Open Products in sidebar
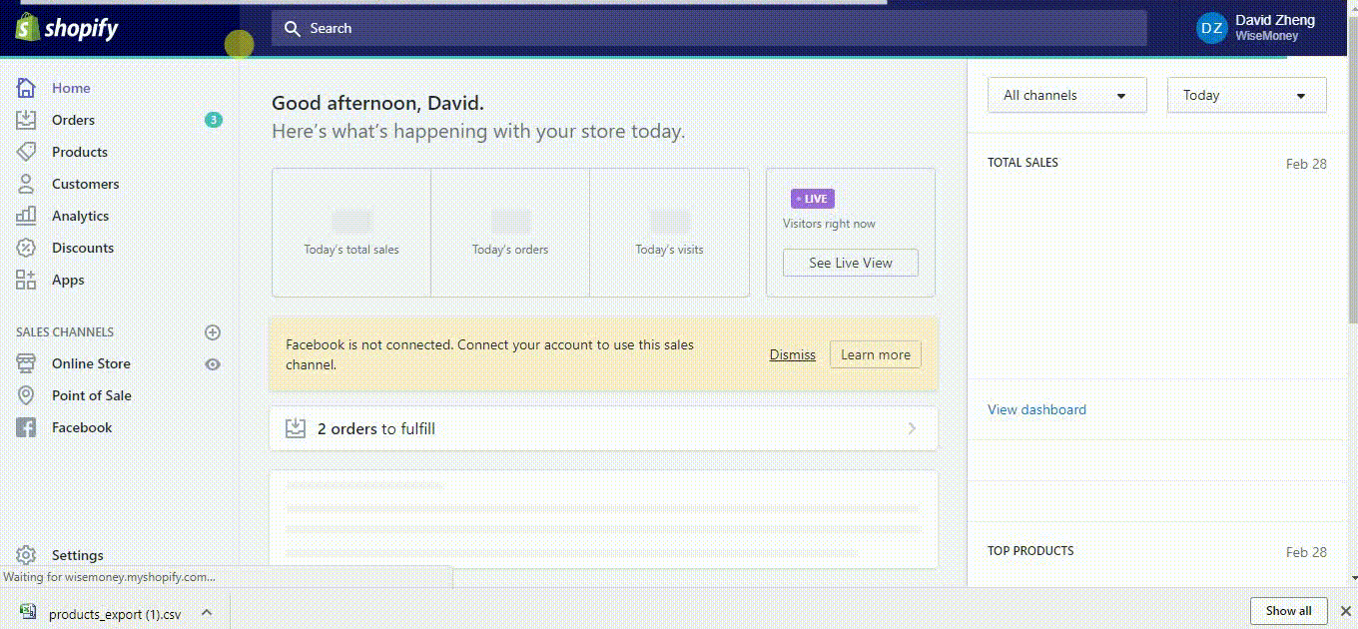This screenshot has width=1358, height=629. coord(80,152)
